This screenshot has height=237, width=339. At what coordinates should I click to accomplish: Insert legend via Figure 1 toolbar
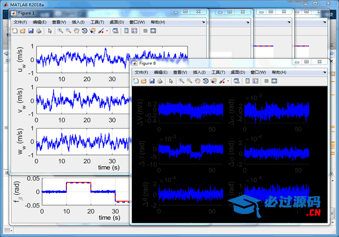(134, 31)
